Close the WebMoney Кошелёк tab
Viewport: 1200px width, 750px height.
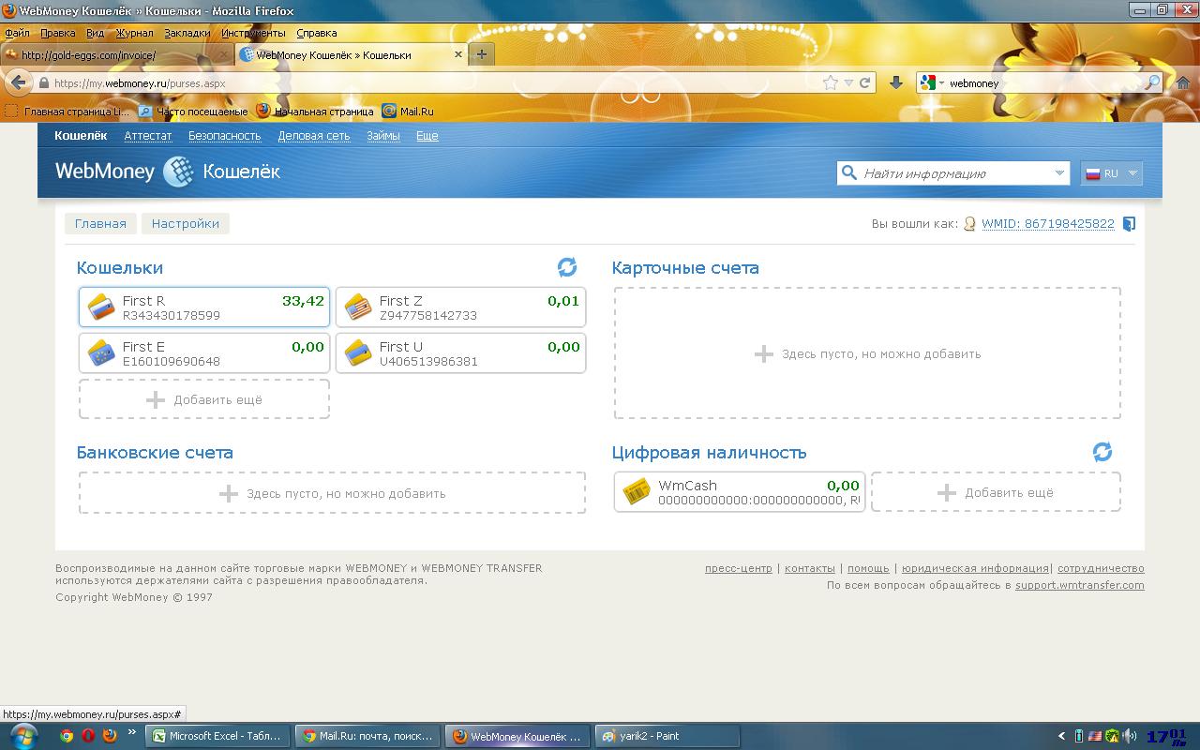click(458, 54)
